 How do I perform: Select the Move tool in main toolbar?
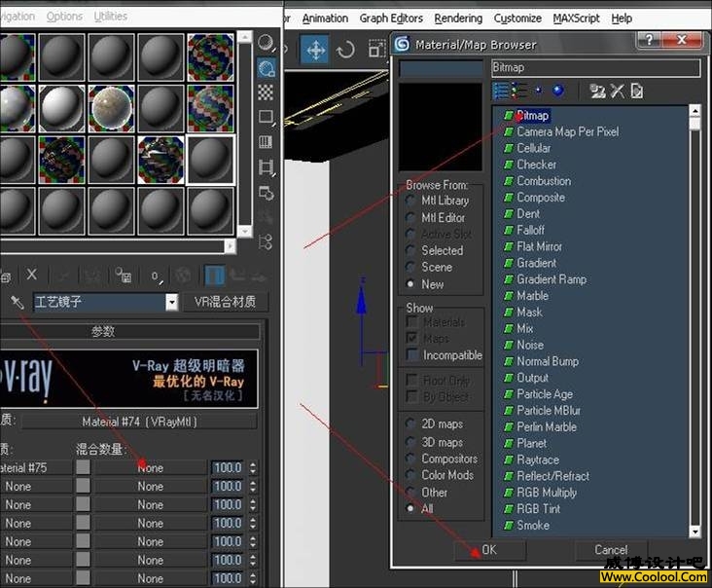[315, 50]
